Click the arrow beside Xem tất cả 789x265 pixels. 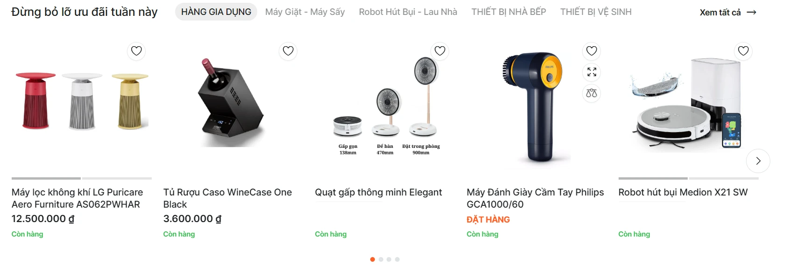(x=752, y=13)
